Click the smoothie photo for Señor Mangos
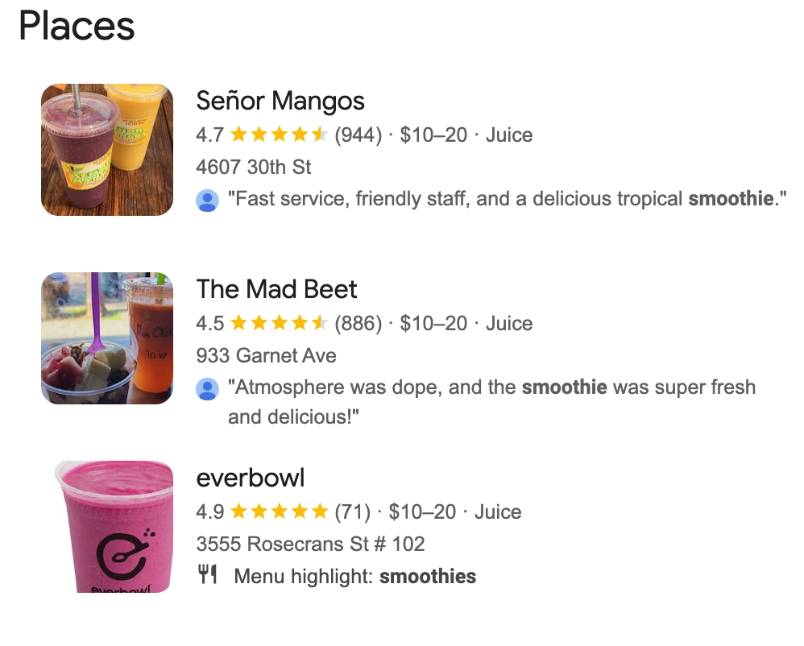The image size is (804, 646). (x=106, y=150)
